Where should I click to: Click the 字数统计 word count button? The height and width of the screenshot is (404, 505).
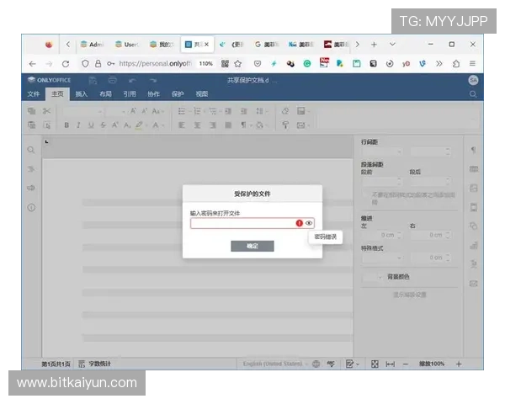(x=94, y=364)
